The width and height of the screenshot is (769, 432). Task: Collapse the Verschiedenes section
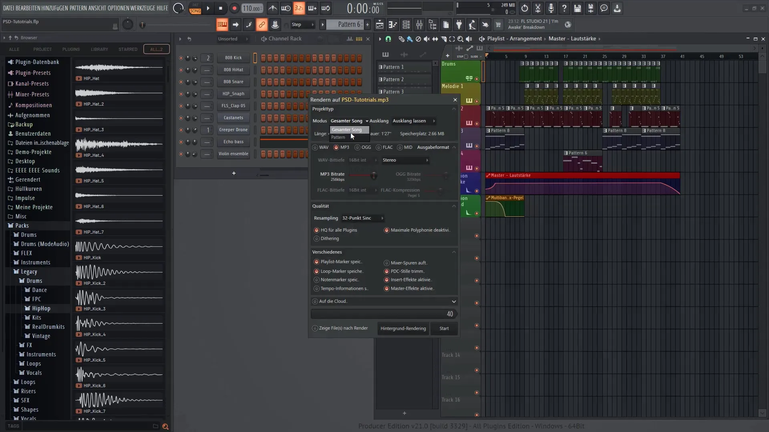click(454, 252)
